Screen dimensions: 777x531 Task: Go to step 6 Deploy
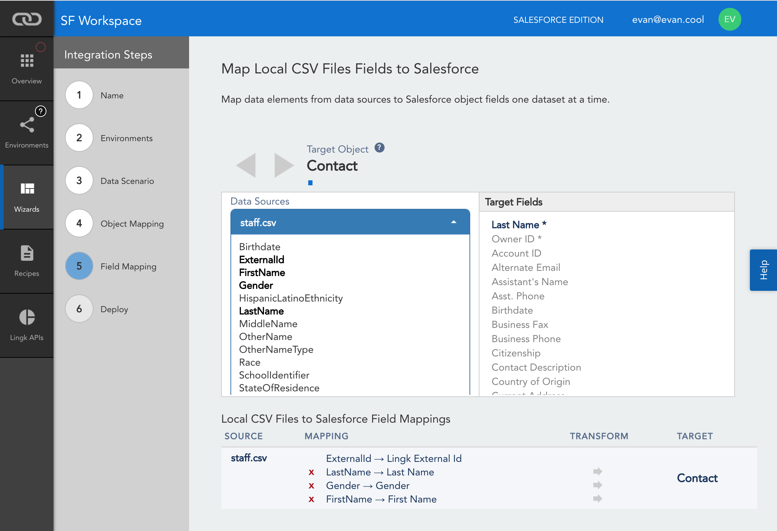click(x=79, y=309)
